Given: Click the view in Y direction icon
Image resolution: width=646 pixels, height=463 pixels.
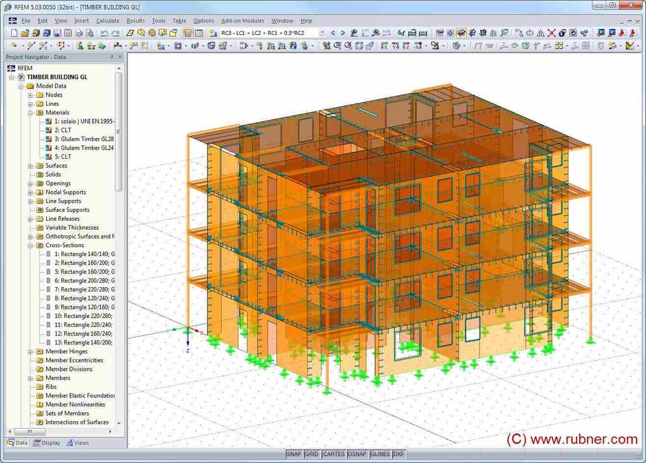Looking at the screenshot, I should pyautogui.click(x=395, y=46).
